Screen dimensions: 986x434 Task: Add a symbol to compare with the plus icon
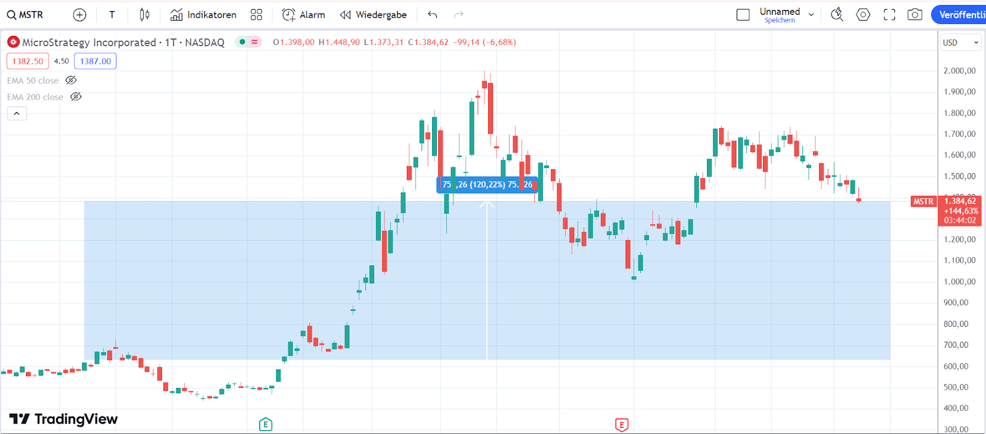79,15
